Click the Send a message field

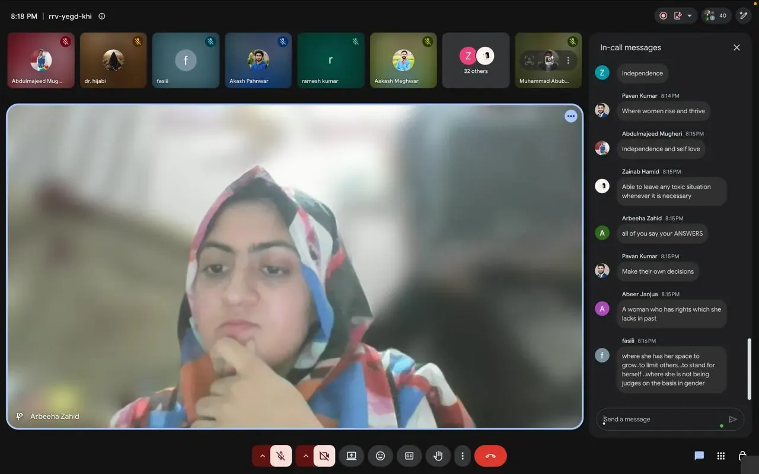tap(669, 419)
